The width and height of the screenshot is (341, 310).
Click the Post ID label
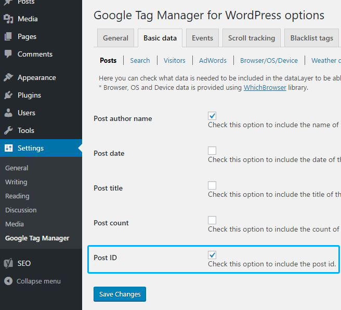click(x=105, y=258)
